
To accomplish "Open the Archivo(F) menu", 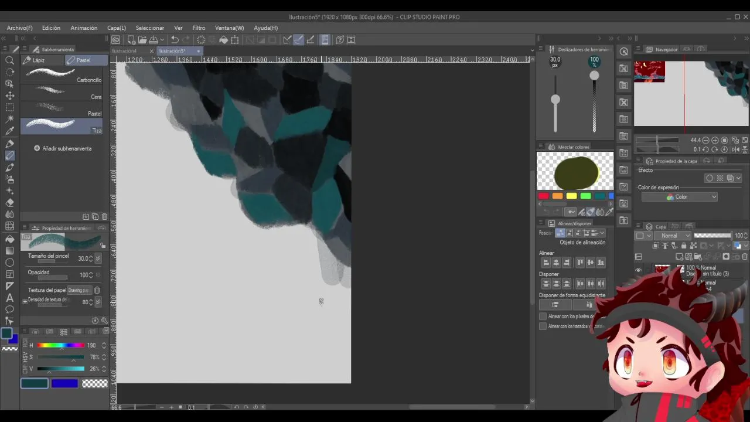I will (x=20, y=28).
